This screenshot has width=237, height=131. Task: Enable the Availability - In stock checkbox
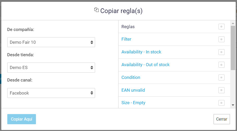pyautogui.click(x=221, y=52)
